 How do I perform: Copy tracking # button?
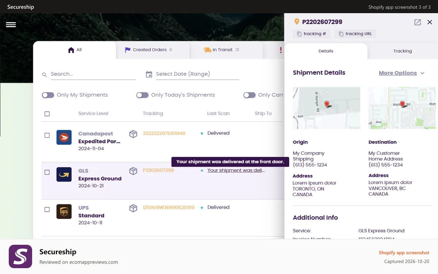(311, 34)
